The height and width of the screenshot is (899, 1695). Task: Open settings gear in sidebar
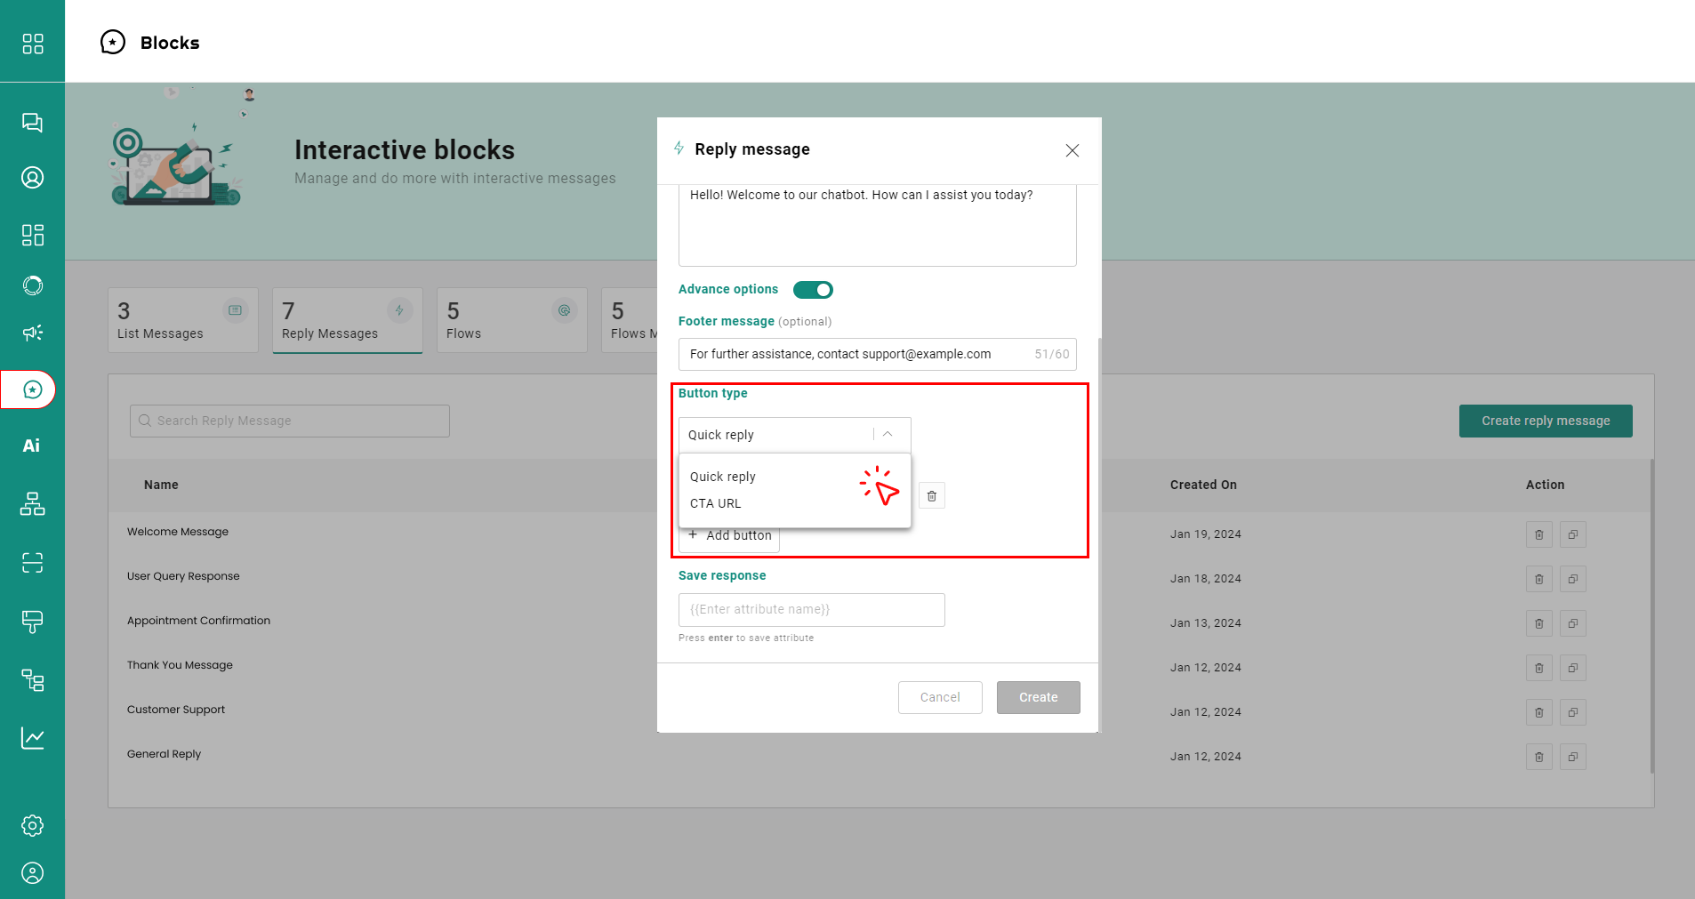[x=32, y=825]
